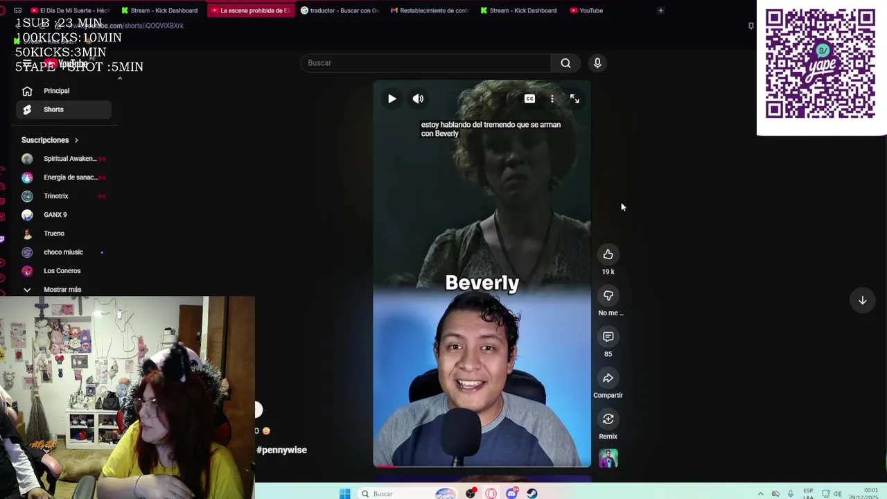Mute the Shorts video volume

pos(418,99)
